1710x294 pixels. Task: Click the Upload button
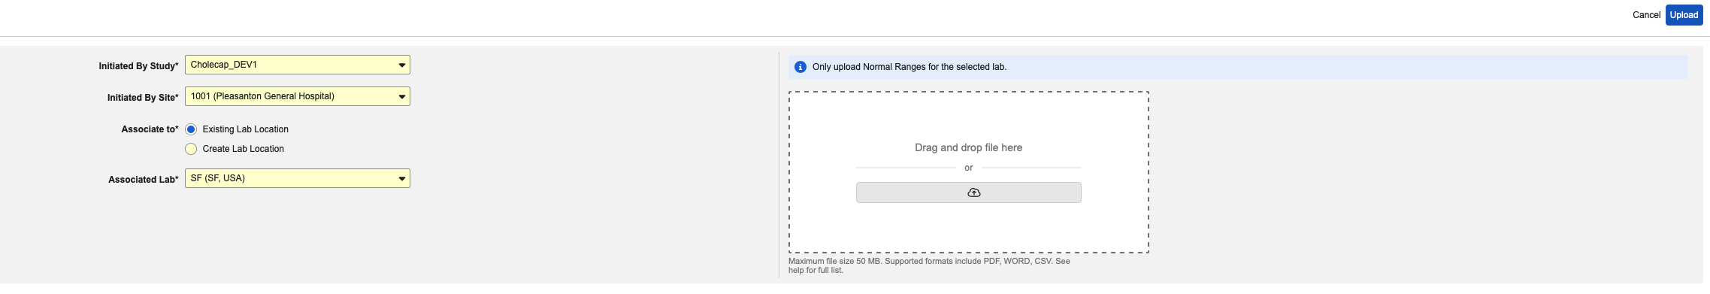1684,15
